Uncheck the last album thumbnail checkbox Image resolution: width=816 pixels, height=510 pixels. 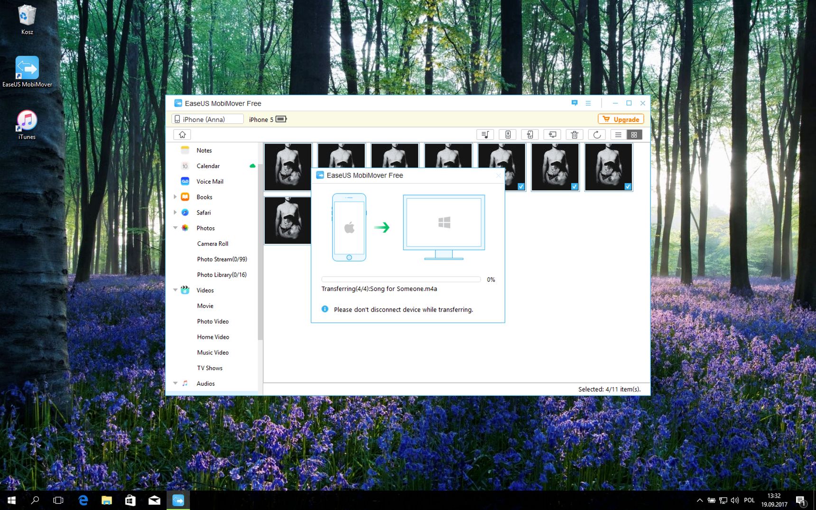(628, 186)
